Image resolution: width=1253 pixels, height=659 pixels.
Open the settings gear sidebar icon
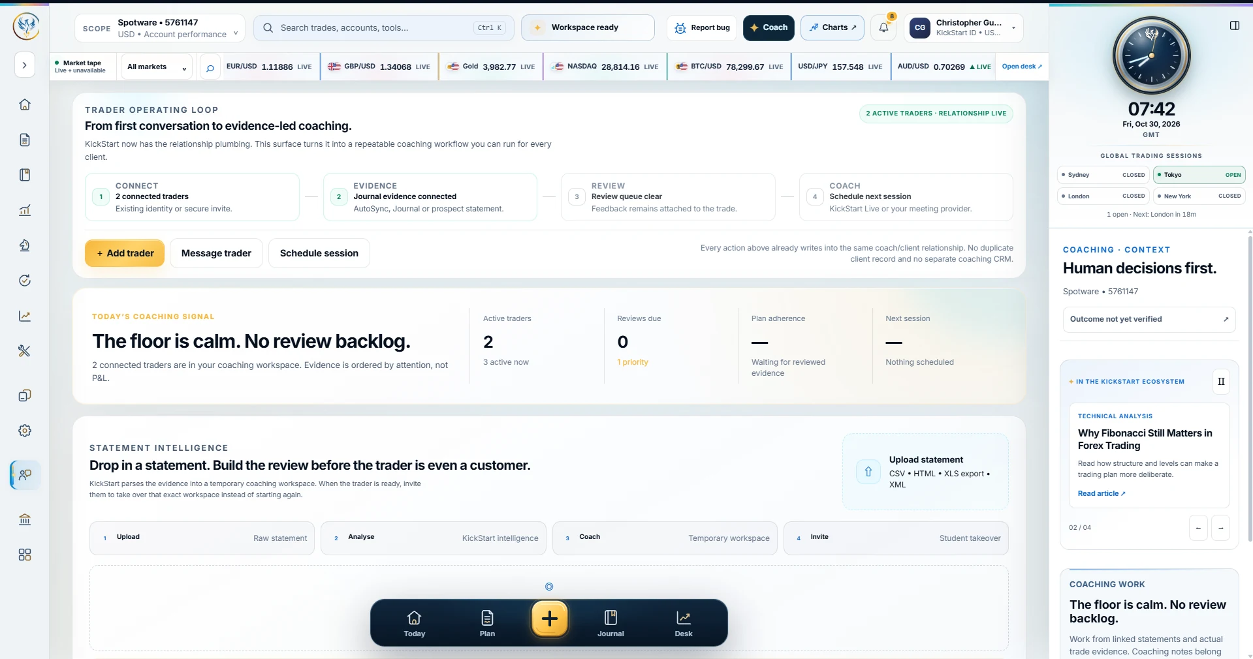coord(25,431)
